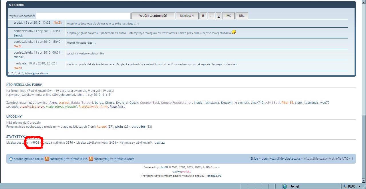Click the shoutbox message input field
Screen dimensions: 366x189
click(83, 16)
